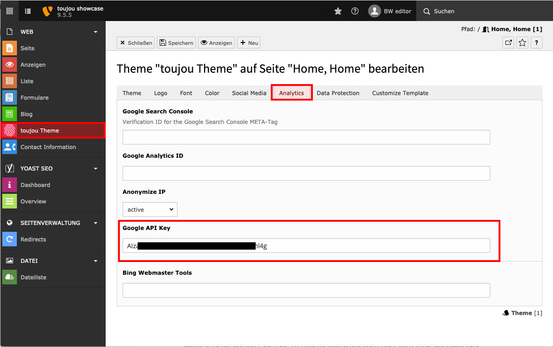Viewport: 553px width, 347px height.
Task: Click the application grid menu icon
Action: pyautogui.click(x=10, y=11)
